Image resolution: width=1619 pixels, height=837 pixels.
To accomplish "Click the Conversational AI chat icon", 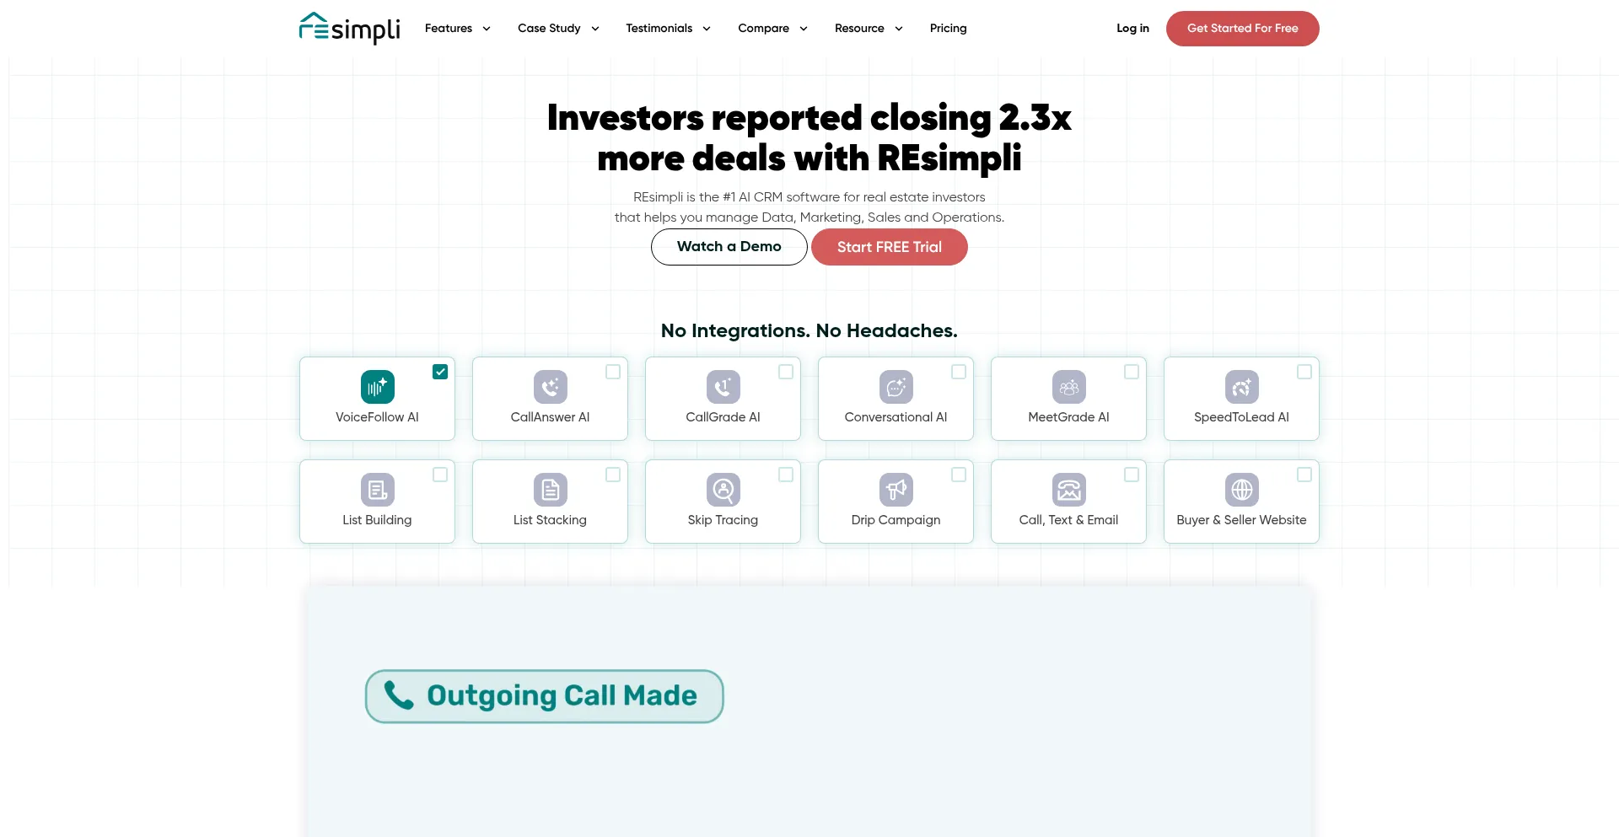I will pyautogui.click(x=896, y=387).
